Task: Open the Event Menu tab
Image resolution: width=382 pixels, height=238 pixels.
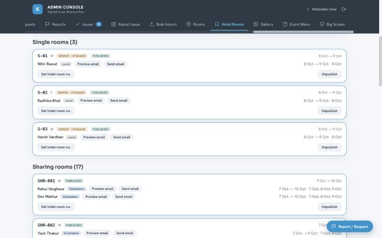Action: 297,24
